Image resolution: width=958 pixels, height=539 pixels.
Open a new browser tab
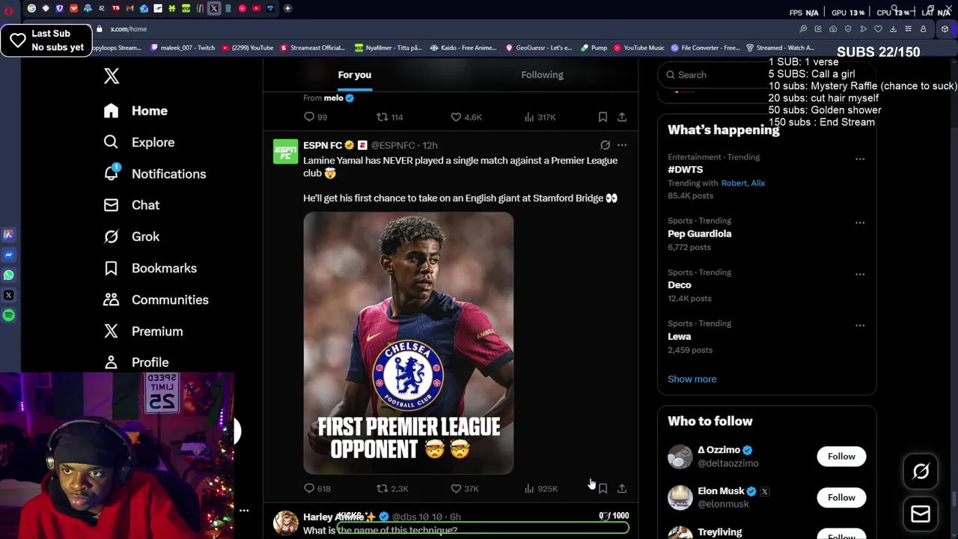[x=287, y=8]
